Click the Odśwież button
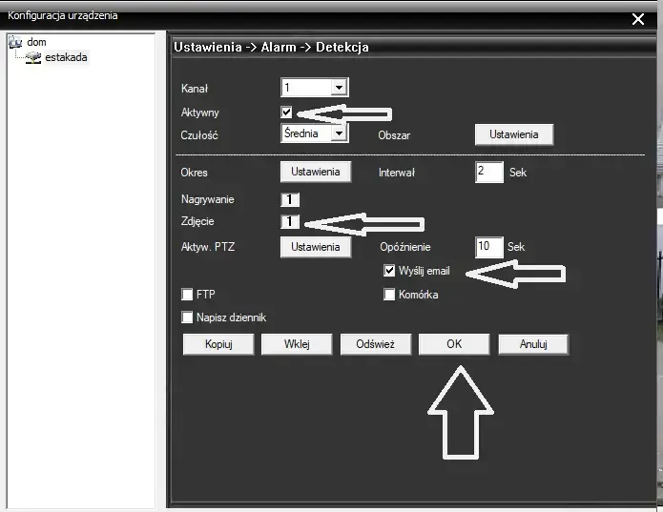Screen dimensions: 663x512 coord(376,344)
